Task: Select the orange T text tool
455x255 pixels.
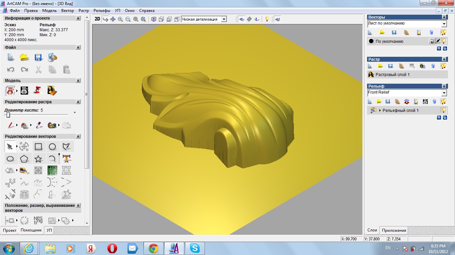Action: pyautogui.click(x=67, y=159)
